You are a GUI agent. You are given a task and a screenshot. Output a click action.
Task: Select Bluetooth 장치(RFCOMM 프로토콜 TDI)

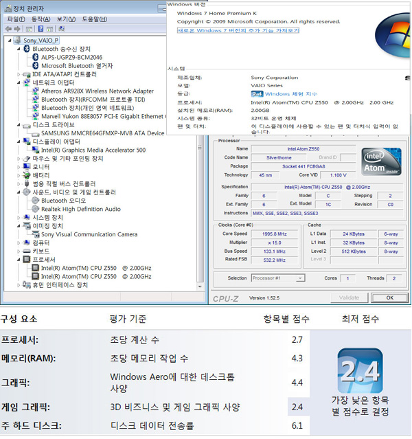[x=93, y=100]
